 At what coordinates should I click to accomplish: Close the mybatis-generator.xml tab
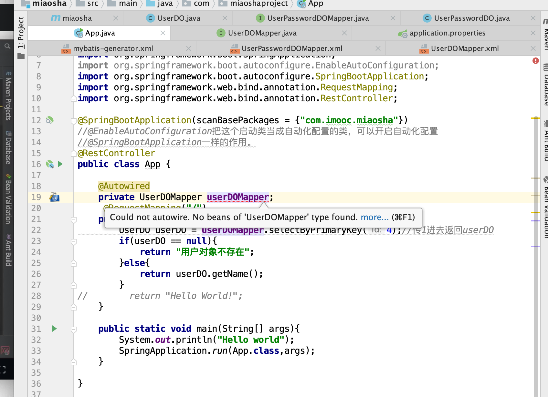(x=189, y=48)
